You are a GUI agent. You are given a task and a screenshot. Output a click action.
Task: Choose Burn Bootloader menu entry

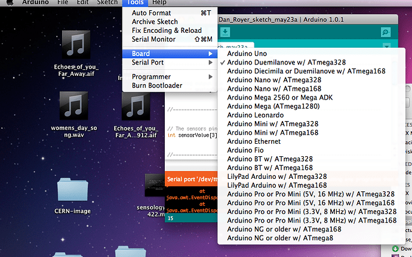170,86
